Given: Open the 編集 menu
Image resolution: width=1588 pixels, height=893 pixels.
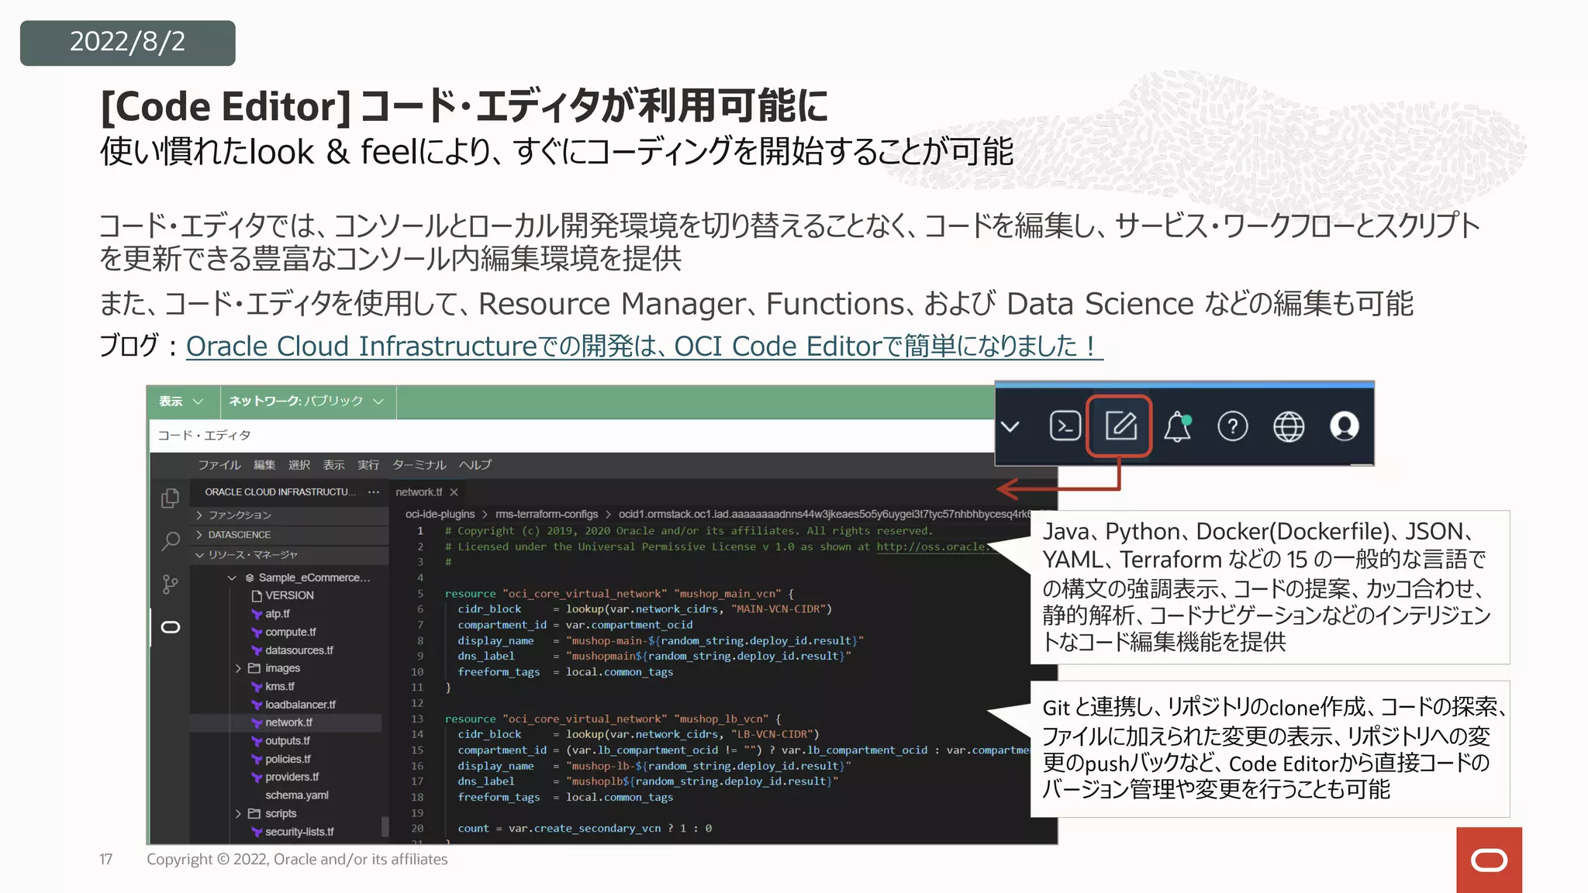Looking at the screenshot, I should coord(264,465).
